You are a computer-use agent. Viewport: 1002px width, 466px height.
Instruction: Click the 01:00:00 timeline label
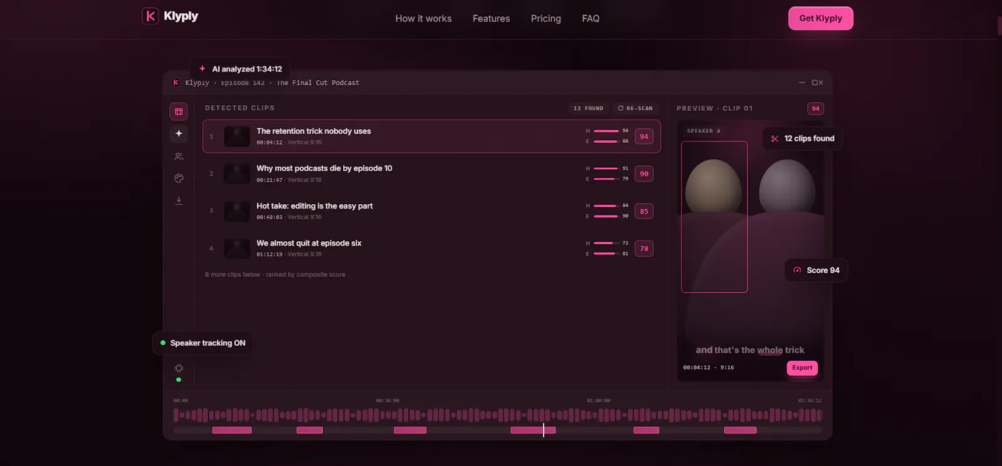(x=599, y=400)
